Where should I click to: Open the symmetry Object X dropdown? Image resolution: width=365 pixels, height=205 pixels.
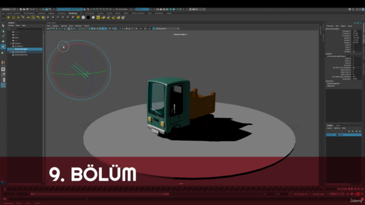pyautogui.click(x=142, y=9)
